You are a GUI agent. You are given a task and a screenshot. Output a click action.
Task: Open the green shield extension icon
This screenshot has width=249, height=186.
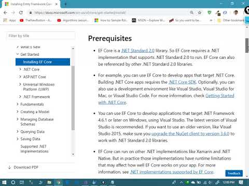[210, 12]
